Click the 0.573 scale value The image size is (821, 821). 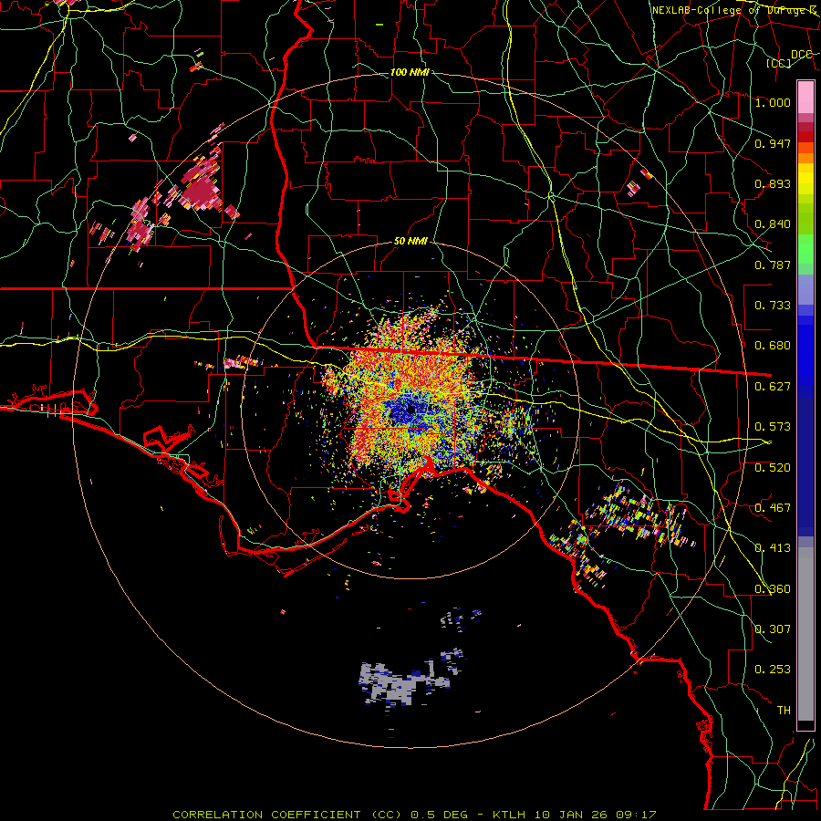pyautogui.click(x=773, y=427)
